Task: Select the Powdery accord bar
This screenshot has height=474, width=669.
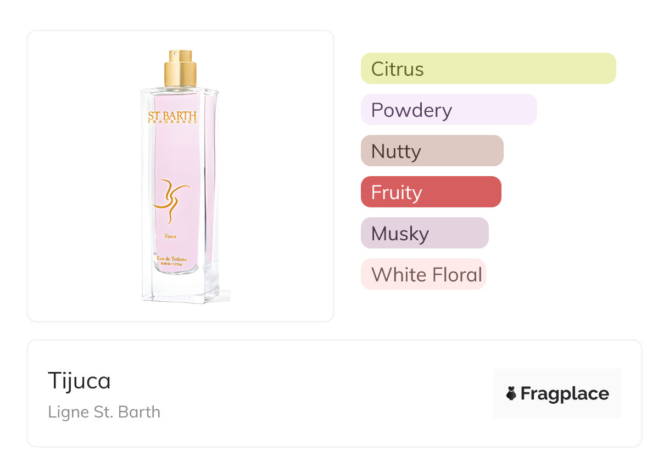Action: coord(448,110)
